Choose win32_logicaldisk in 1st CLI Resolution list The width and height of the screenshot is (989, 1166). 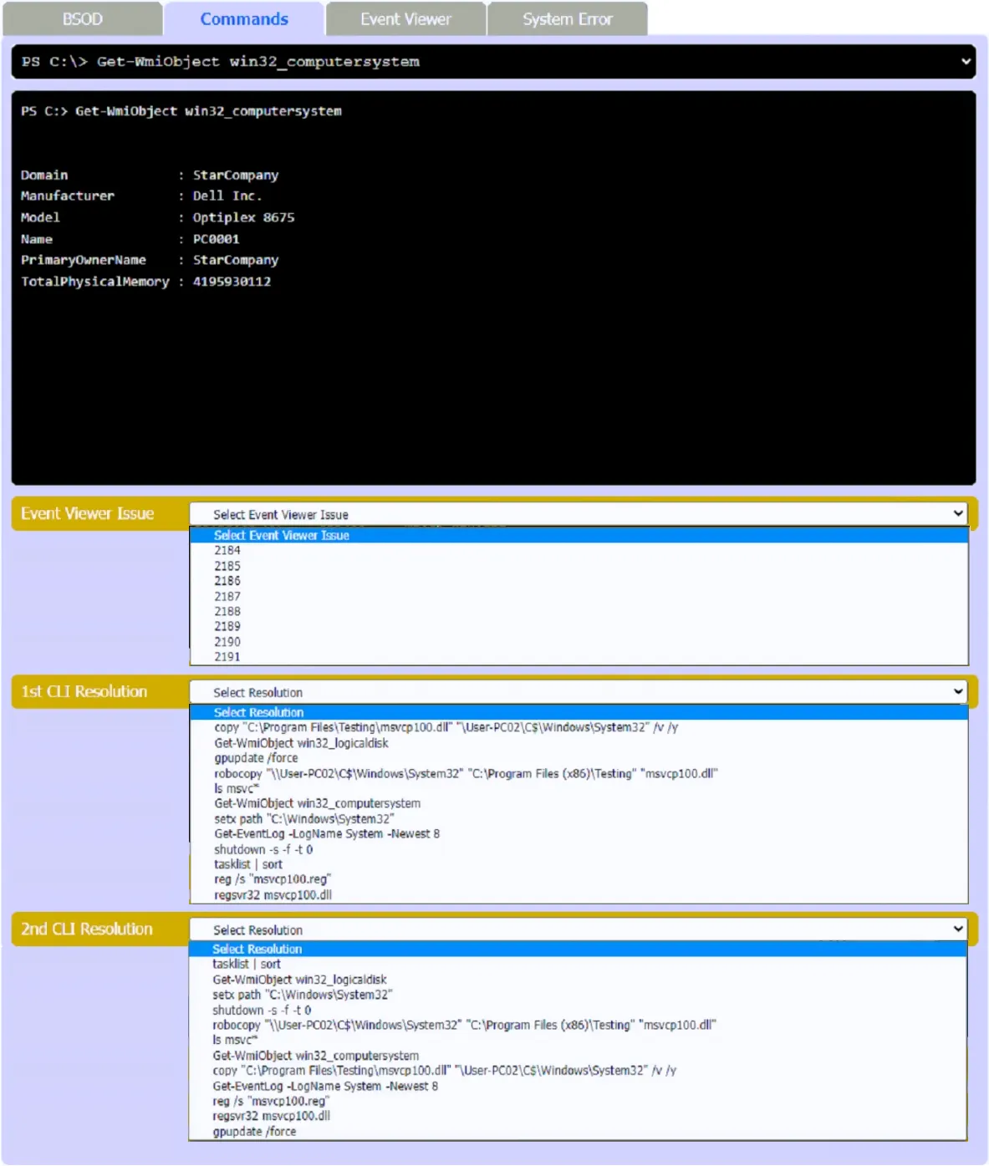tap(579, 743)
